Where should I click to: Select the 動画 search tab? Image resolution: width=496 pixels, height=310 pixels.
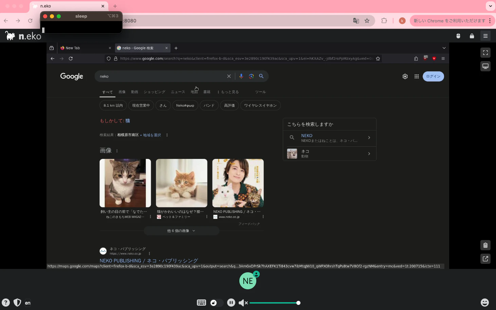coord(134,92)
